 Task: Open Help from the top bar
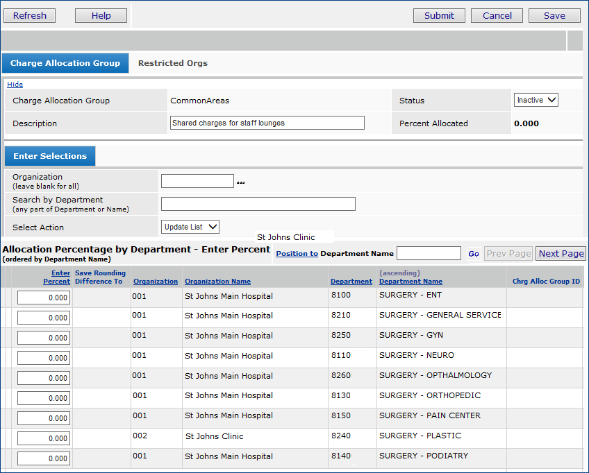[101, 15]
